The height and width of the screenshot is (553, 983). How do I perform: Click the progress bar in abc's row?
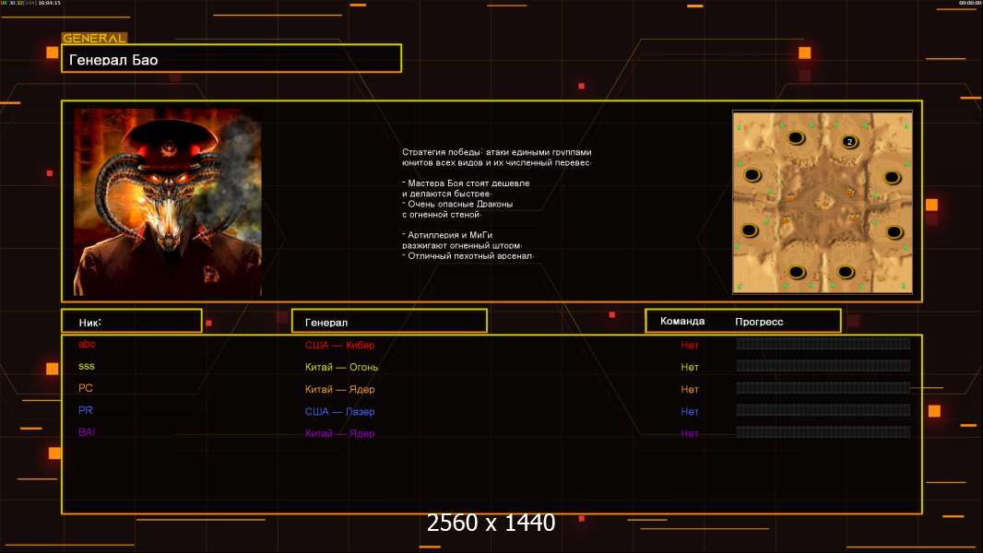click(823, 344)
